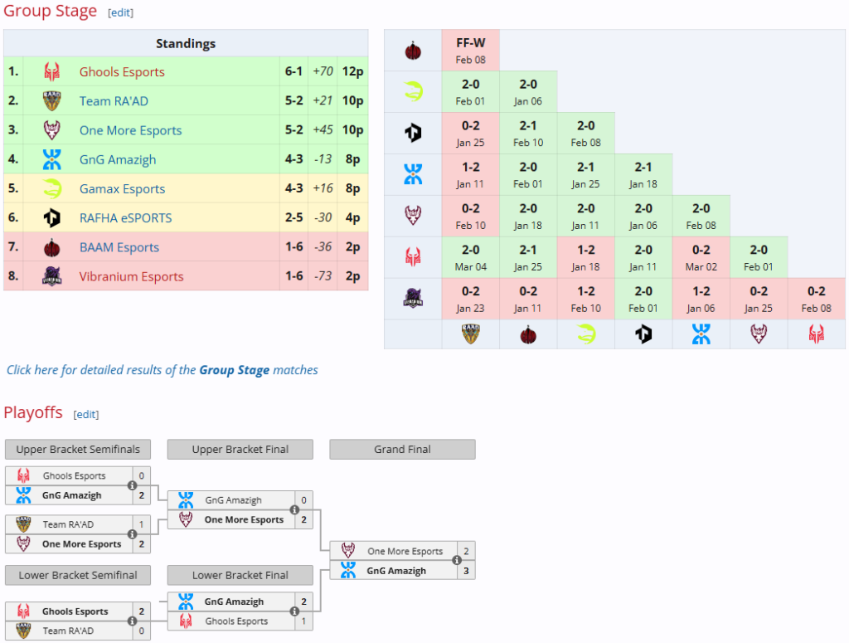Expand match info for Lower Bracket Semifinal

coord(132,621)
